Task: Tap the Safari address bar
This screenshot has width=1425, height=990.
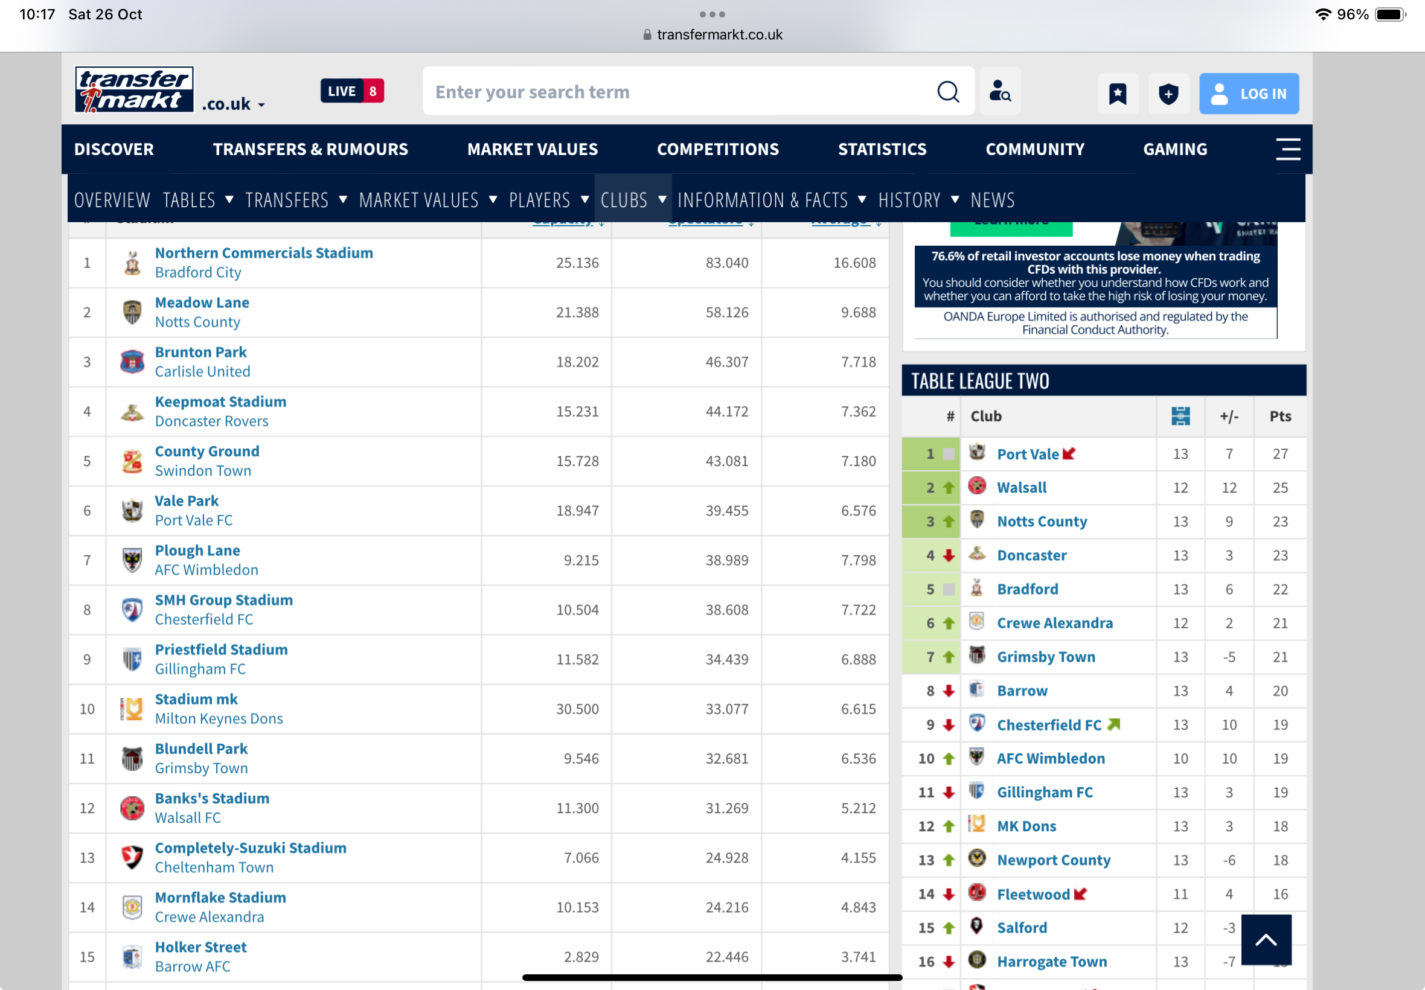Action: pos(712,35)
